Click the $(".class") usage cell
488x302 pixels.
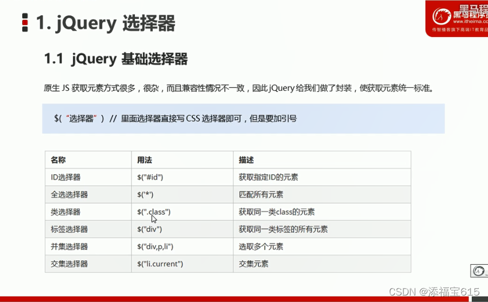(183, 212)
